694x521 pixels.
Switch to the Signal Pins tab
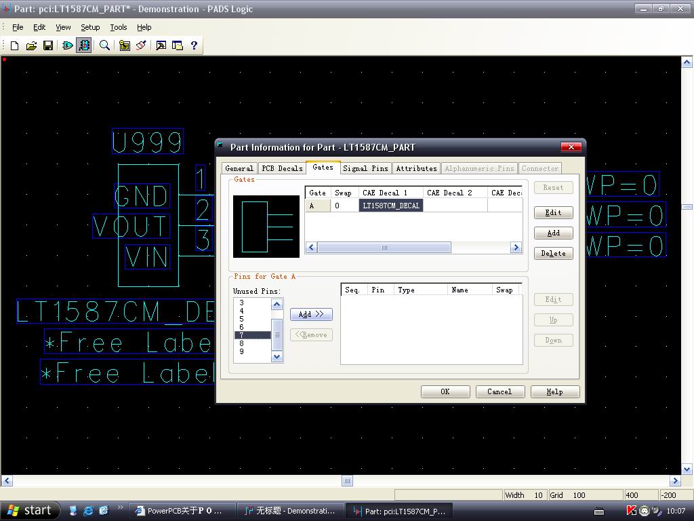coord(365,168)
